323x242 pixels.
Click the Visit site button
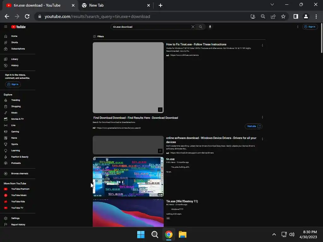coord(254,126)
